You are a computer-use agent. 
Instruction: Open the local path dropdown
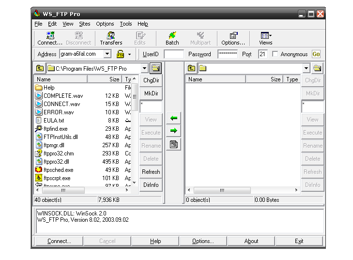click(144, 68)
